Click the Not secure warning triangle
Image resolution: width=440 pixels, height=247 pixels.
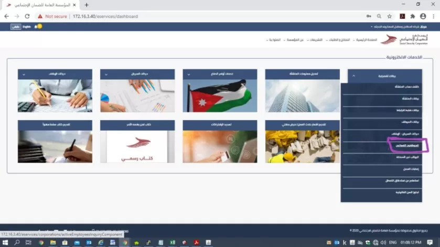pyautogui.click(x=40, y=16)
